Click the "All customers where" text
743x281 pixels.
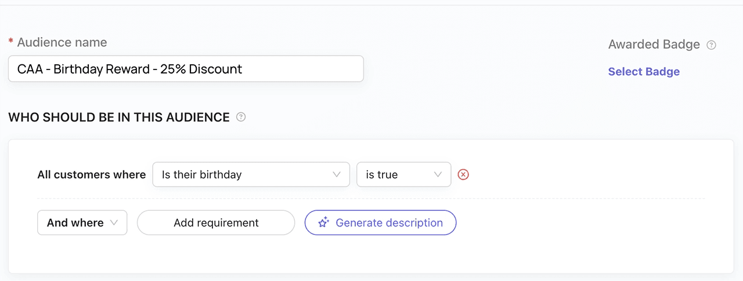pyautogui.click(x=92, y=174)
